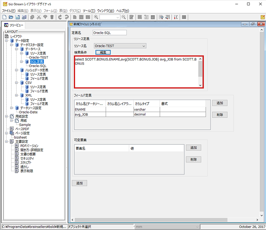Minimize the inner 新規ファイル1 window
The height and width of the screenshot is (230, 266).
(245, 24)
